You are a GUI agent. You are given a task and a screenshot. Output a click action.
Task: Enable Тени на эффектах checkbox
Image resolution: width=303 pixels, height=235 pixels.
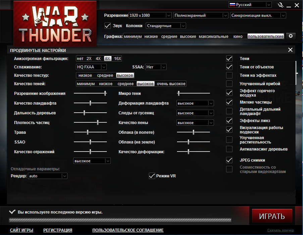[229, 75]
